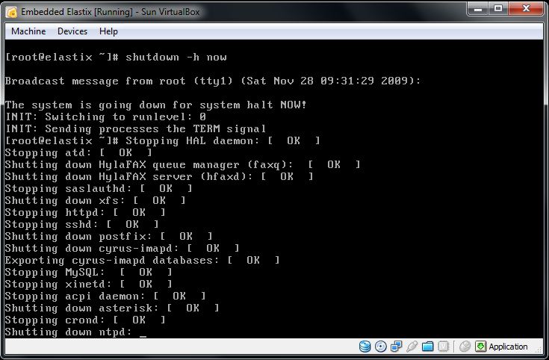The image size is (549, 360).
Task: Open the Help menu
Action: pos(108,31)
